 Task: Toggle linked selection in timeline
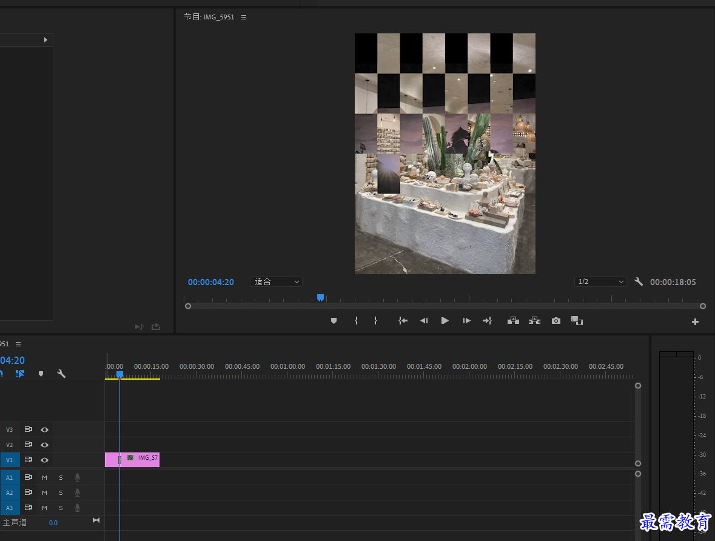click(19, 374)
